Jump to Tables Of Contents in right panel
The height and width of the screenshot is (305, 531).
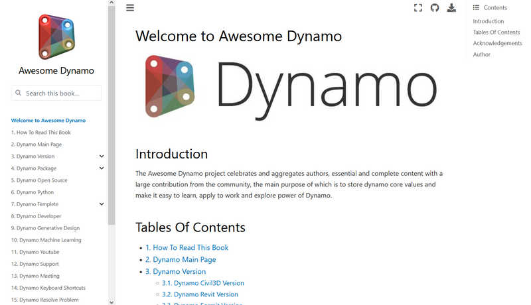click(496, 32)
